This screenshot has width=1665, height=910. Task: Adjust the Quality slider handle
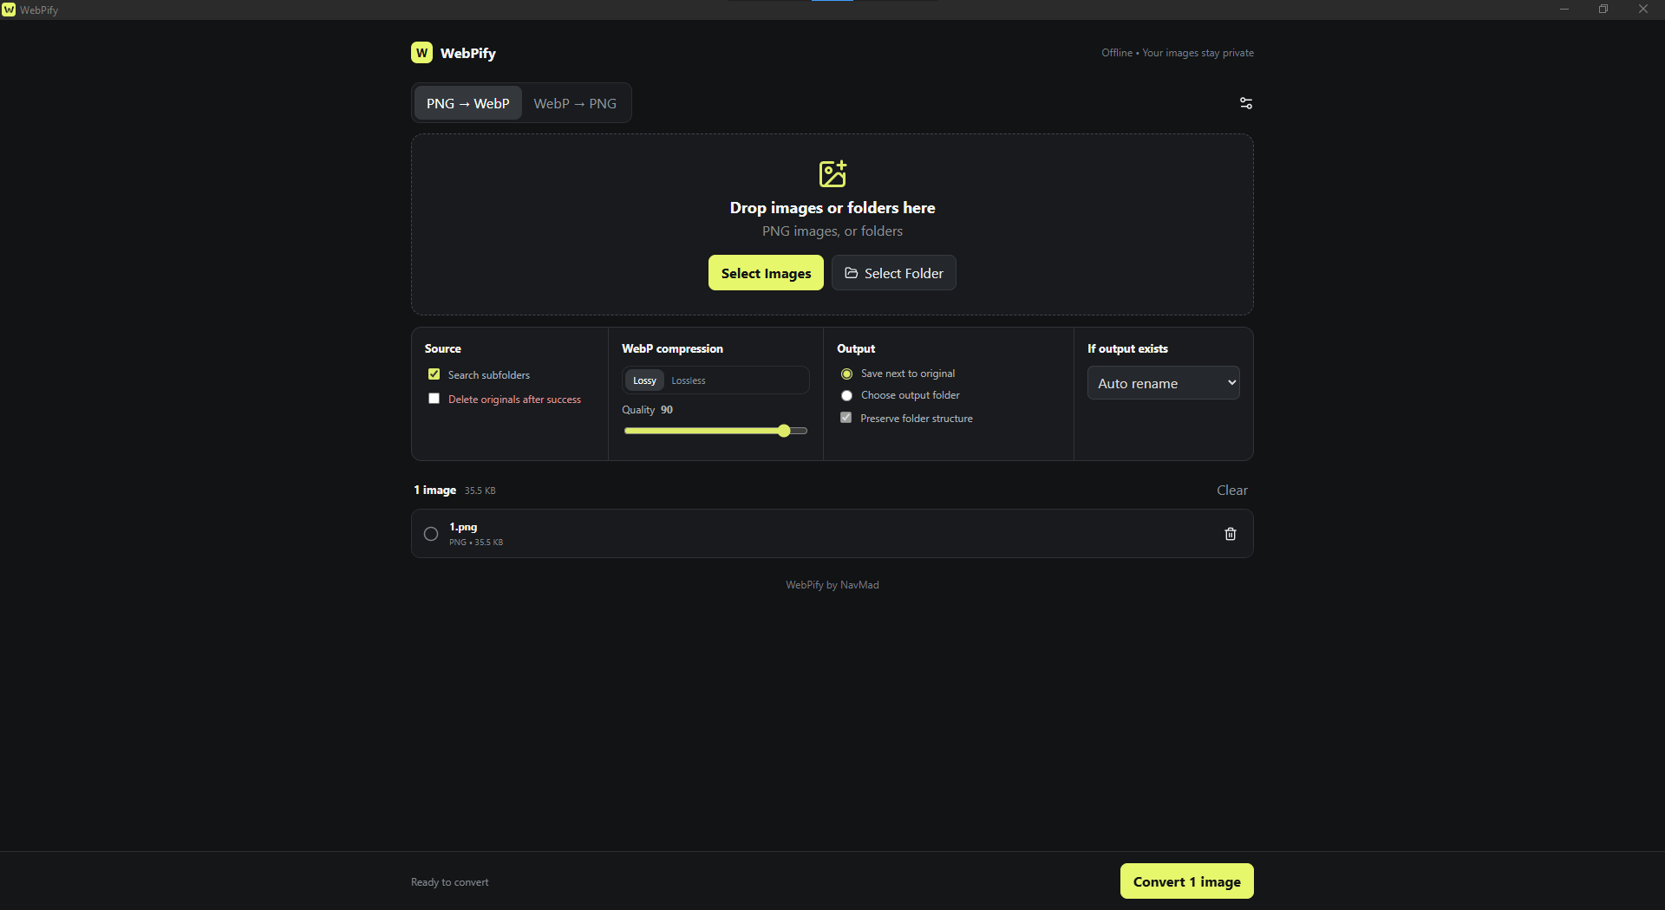tap(784, 431)
